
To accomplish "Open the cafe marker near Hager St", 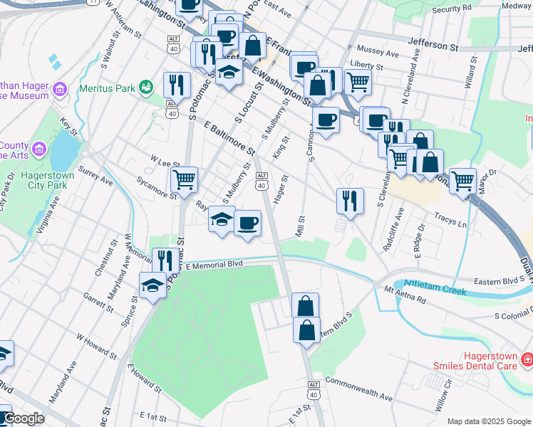I will [x=247, y=223].
